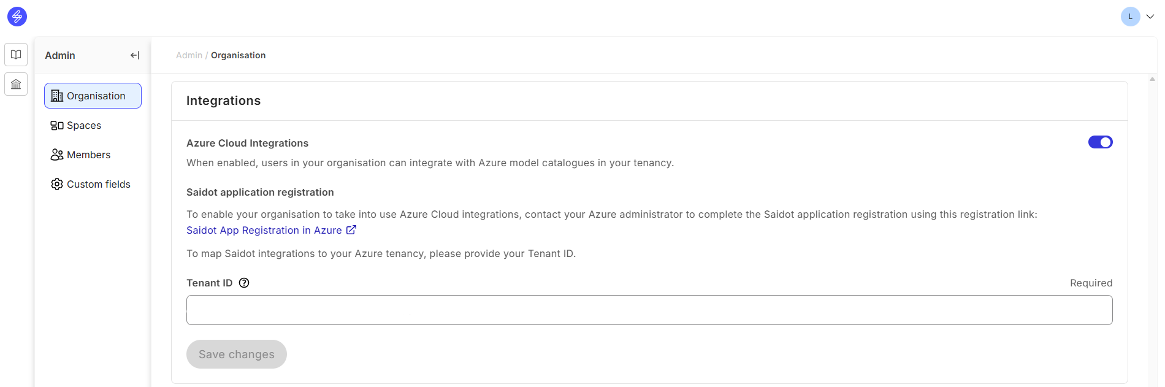The image size is (1165, 387).
Task: Open the user avatar "L" menu
Action: coord(1130,17)
